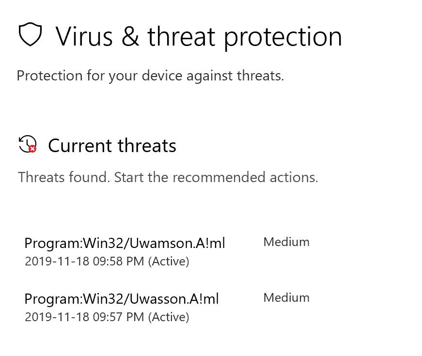The width and height of the screenshot is (422, 356).
Task: Click the 'Threats found.' status text
Action: 64,177
